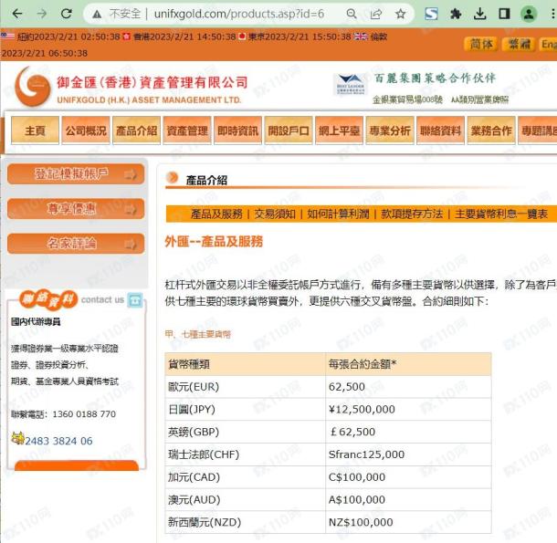Select the NZ$100,000 amount cell

[408, 522]
